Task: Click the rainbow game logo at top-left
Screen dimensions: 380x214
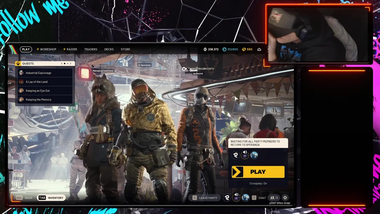Action: [13, 49]
